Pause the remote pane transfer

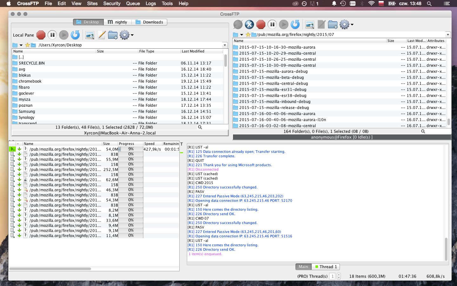coord(272,24)
